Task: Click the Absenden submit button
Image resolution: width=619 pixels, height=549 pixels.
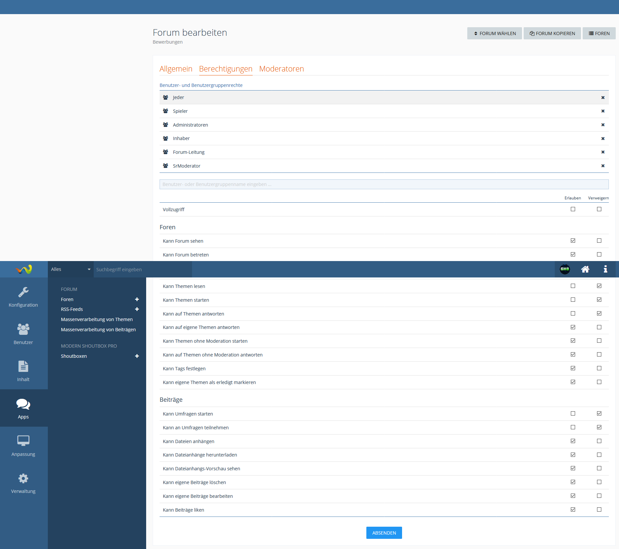Action: (384, 533)
